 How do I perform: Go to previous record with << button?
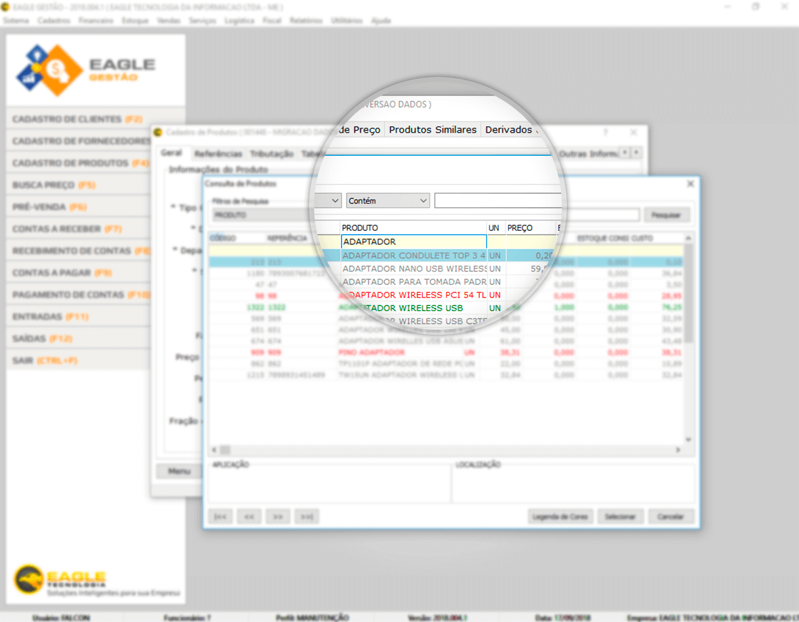(x=249, y=516)
